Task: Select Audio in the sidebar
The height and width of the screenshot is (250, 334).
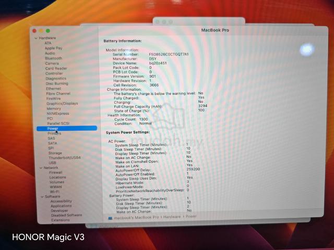Action: 50,53
